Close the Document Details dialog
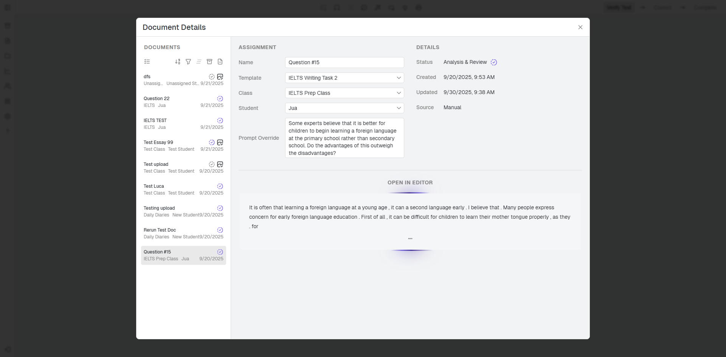The width and height of the screenshot is (726, 357). (580, 27)
